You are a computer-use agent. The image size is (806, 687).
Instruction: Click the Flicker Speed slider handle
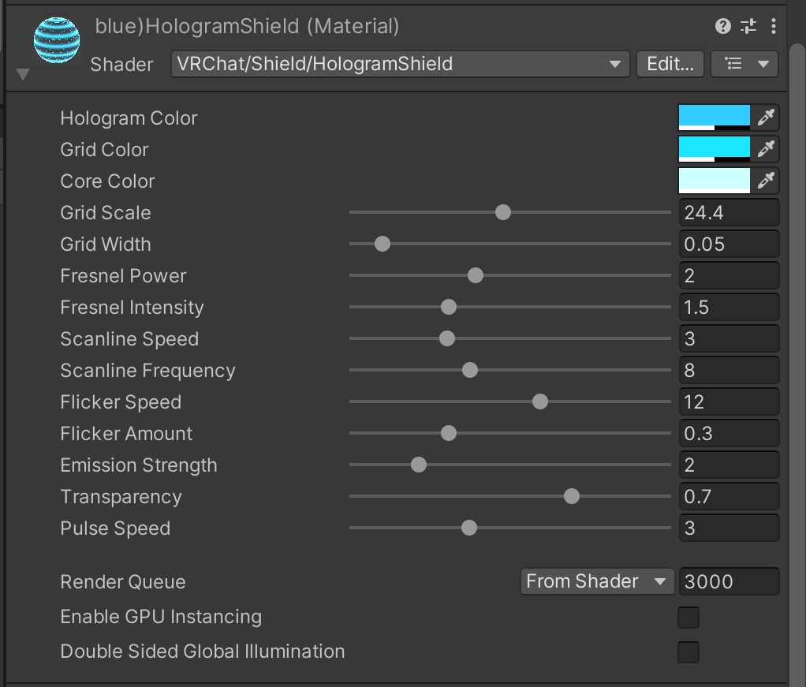[539, 401]
